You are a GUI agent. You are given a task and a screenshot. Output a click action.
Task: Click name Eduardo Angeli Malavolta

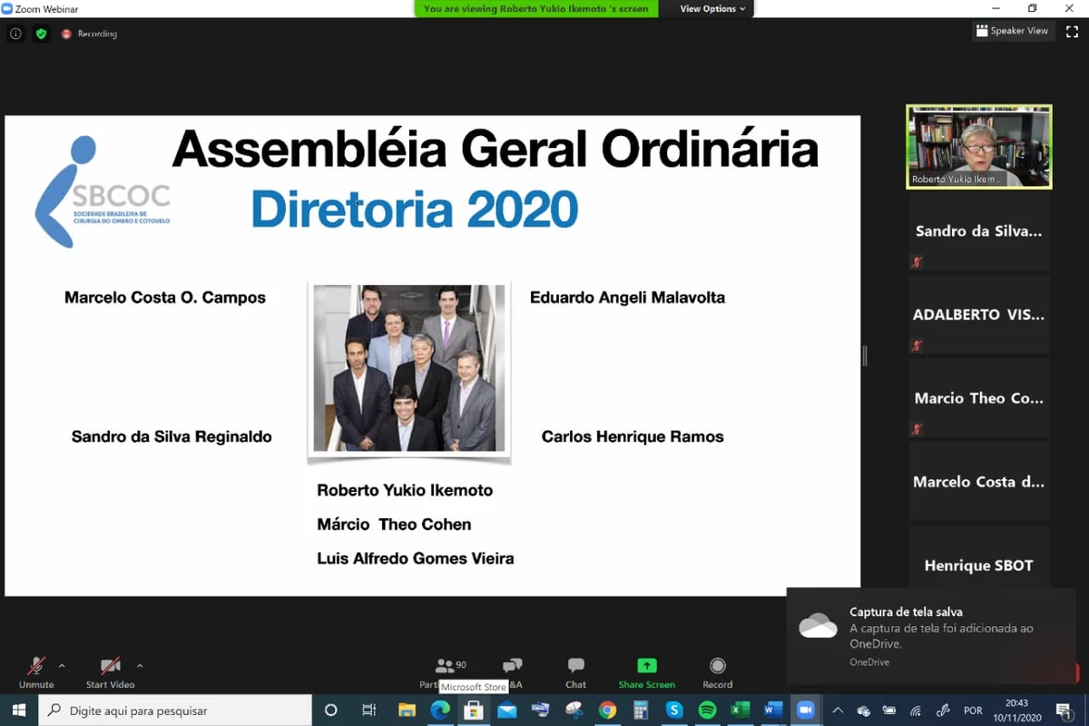pyautogui.click(x=627, y=298)
